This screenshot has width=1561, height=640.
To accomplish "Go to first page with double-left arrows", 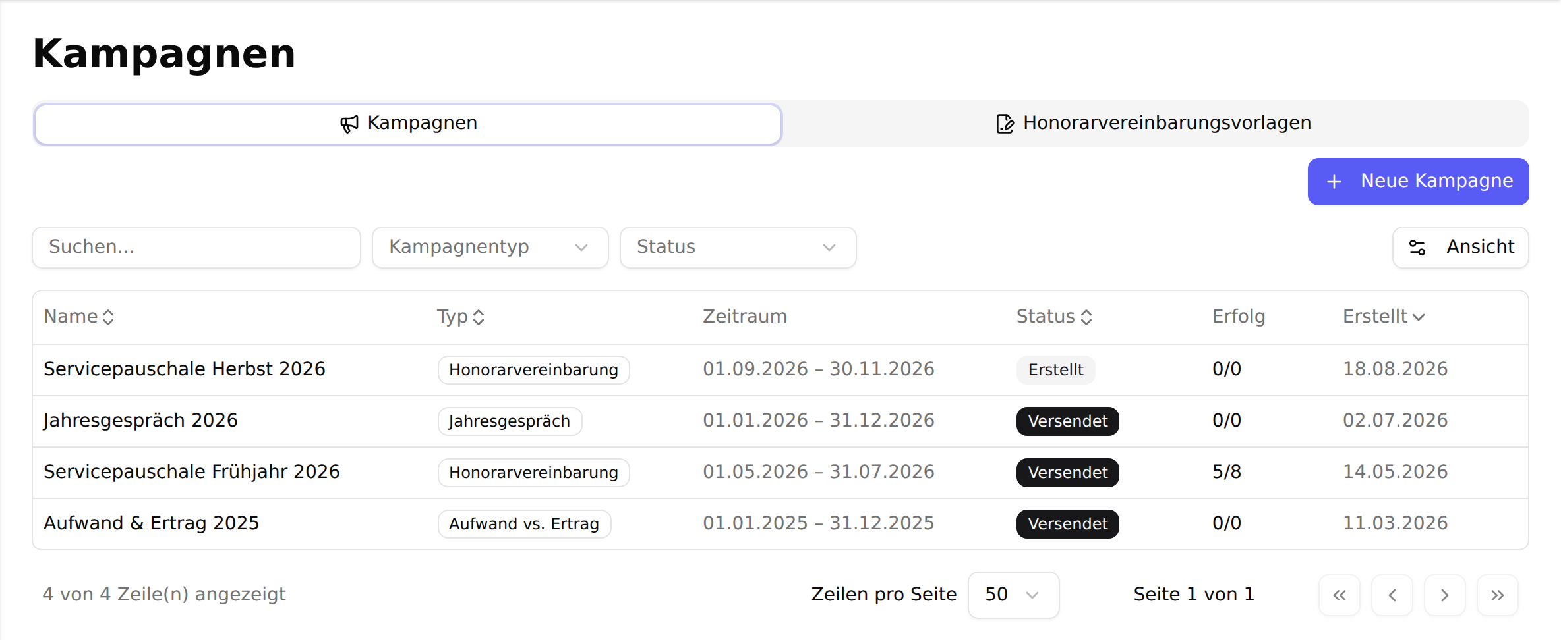I will [1340, 595].
